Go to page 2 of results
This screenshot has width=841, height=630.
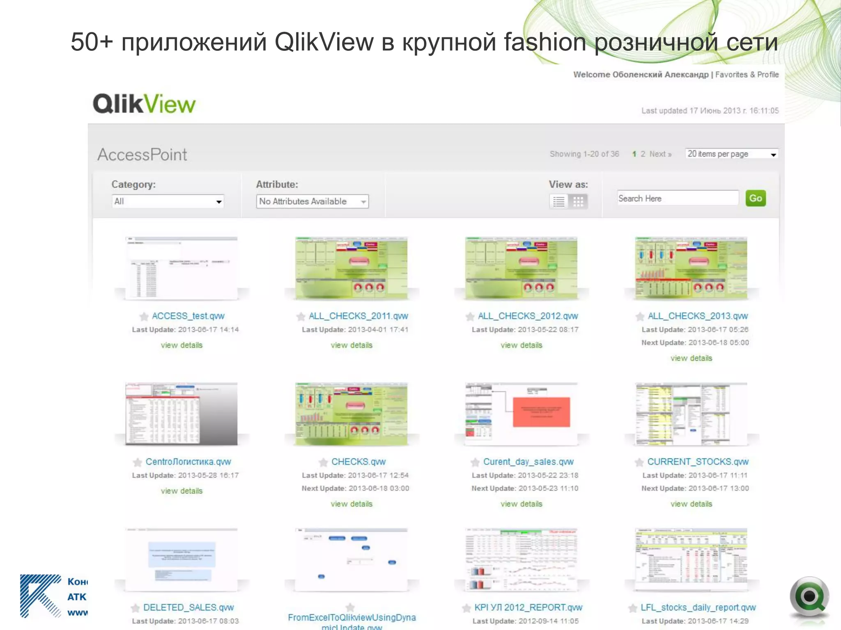(643, 154)
